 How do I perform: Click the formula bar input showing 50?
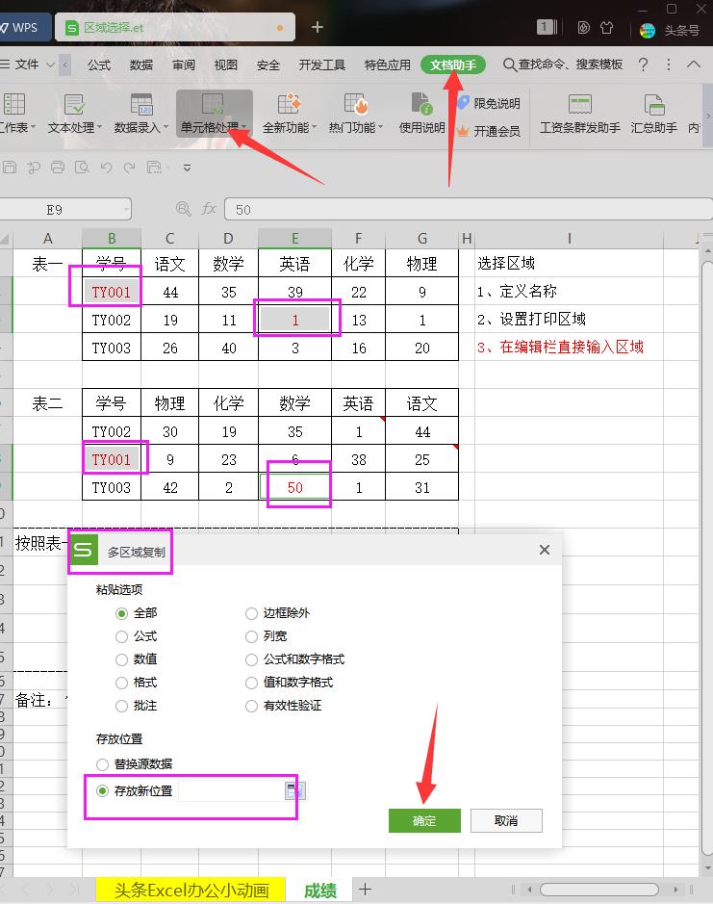coord(468,209)
